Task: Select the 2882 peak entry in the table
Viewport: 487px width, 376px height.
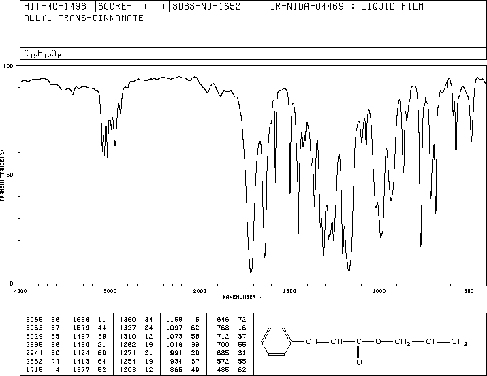Action: point(43,361)
